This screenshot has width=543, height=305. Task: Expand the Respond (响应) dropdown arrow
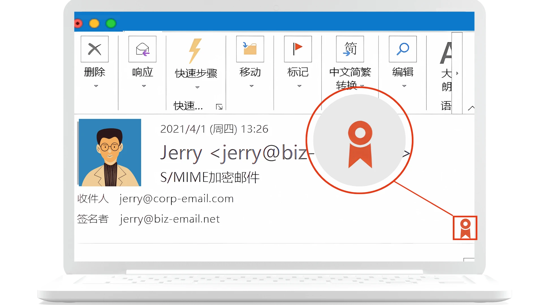(x=144, y=86)
